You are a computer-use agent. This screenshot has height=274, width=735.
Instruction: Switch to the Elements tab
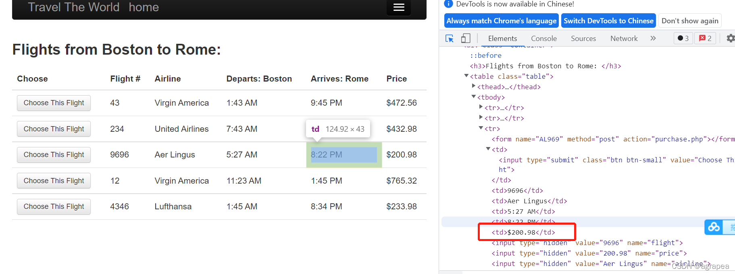point(502,39)
